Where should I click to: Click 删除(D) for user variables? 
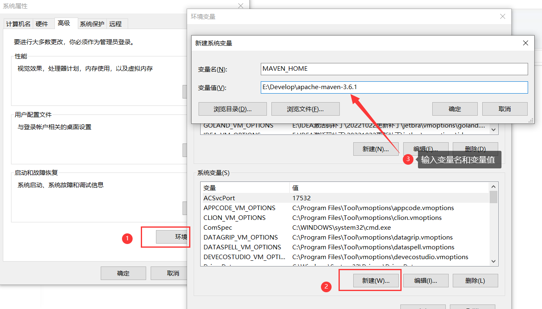pos(475,149)
